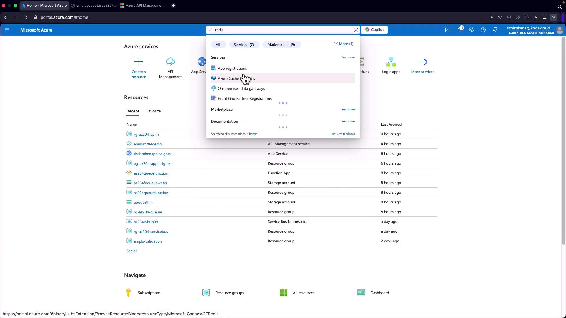
Task: Expand the More (4) filter dropdown
Action: pyautogui.click(x=343, y=44)
